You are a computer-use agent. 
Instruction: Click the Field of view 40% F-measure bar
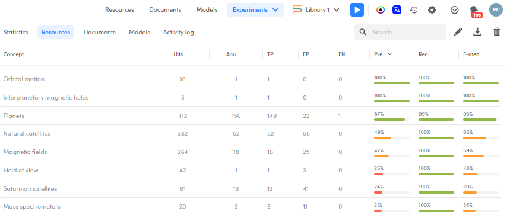(x=481, y=174)
